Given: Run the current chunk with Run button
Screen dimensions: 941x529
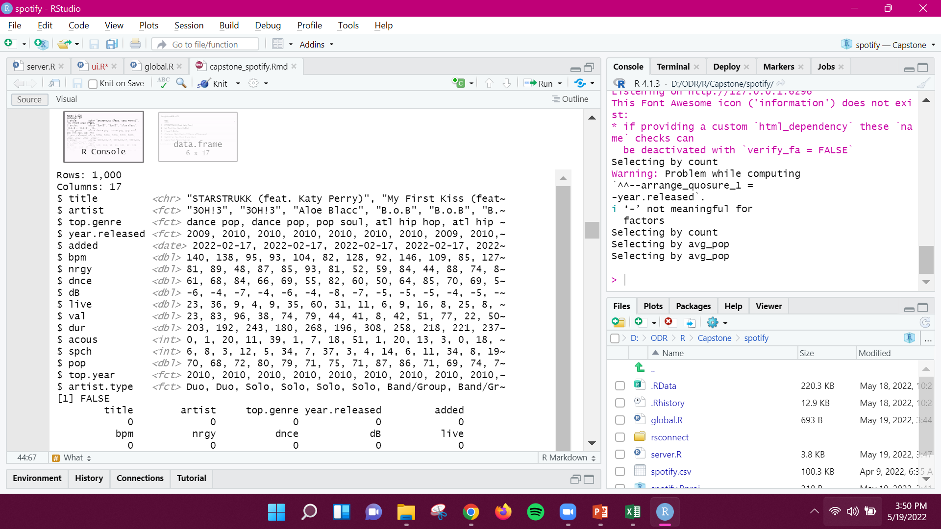Looking at the screenshot, I should [x=542, y=83].
